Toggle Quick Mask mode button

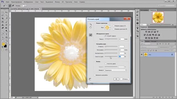(x=2, y=50)
